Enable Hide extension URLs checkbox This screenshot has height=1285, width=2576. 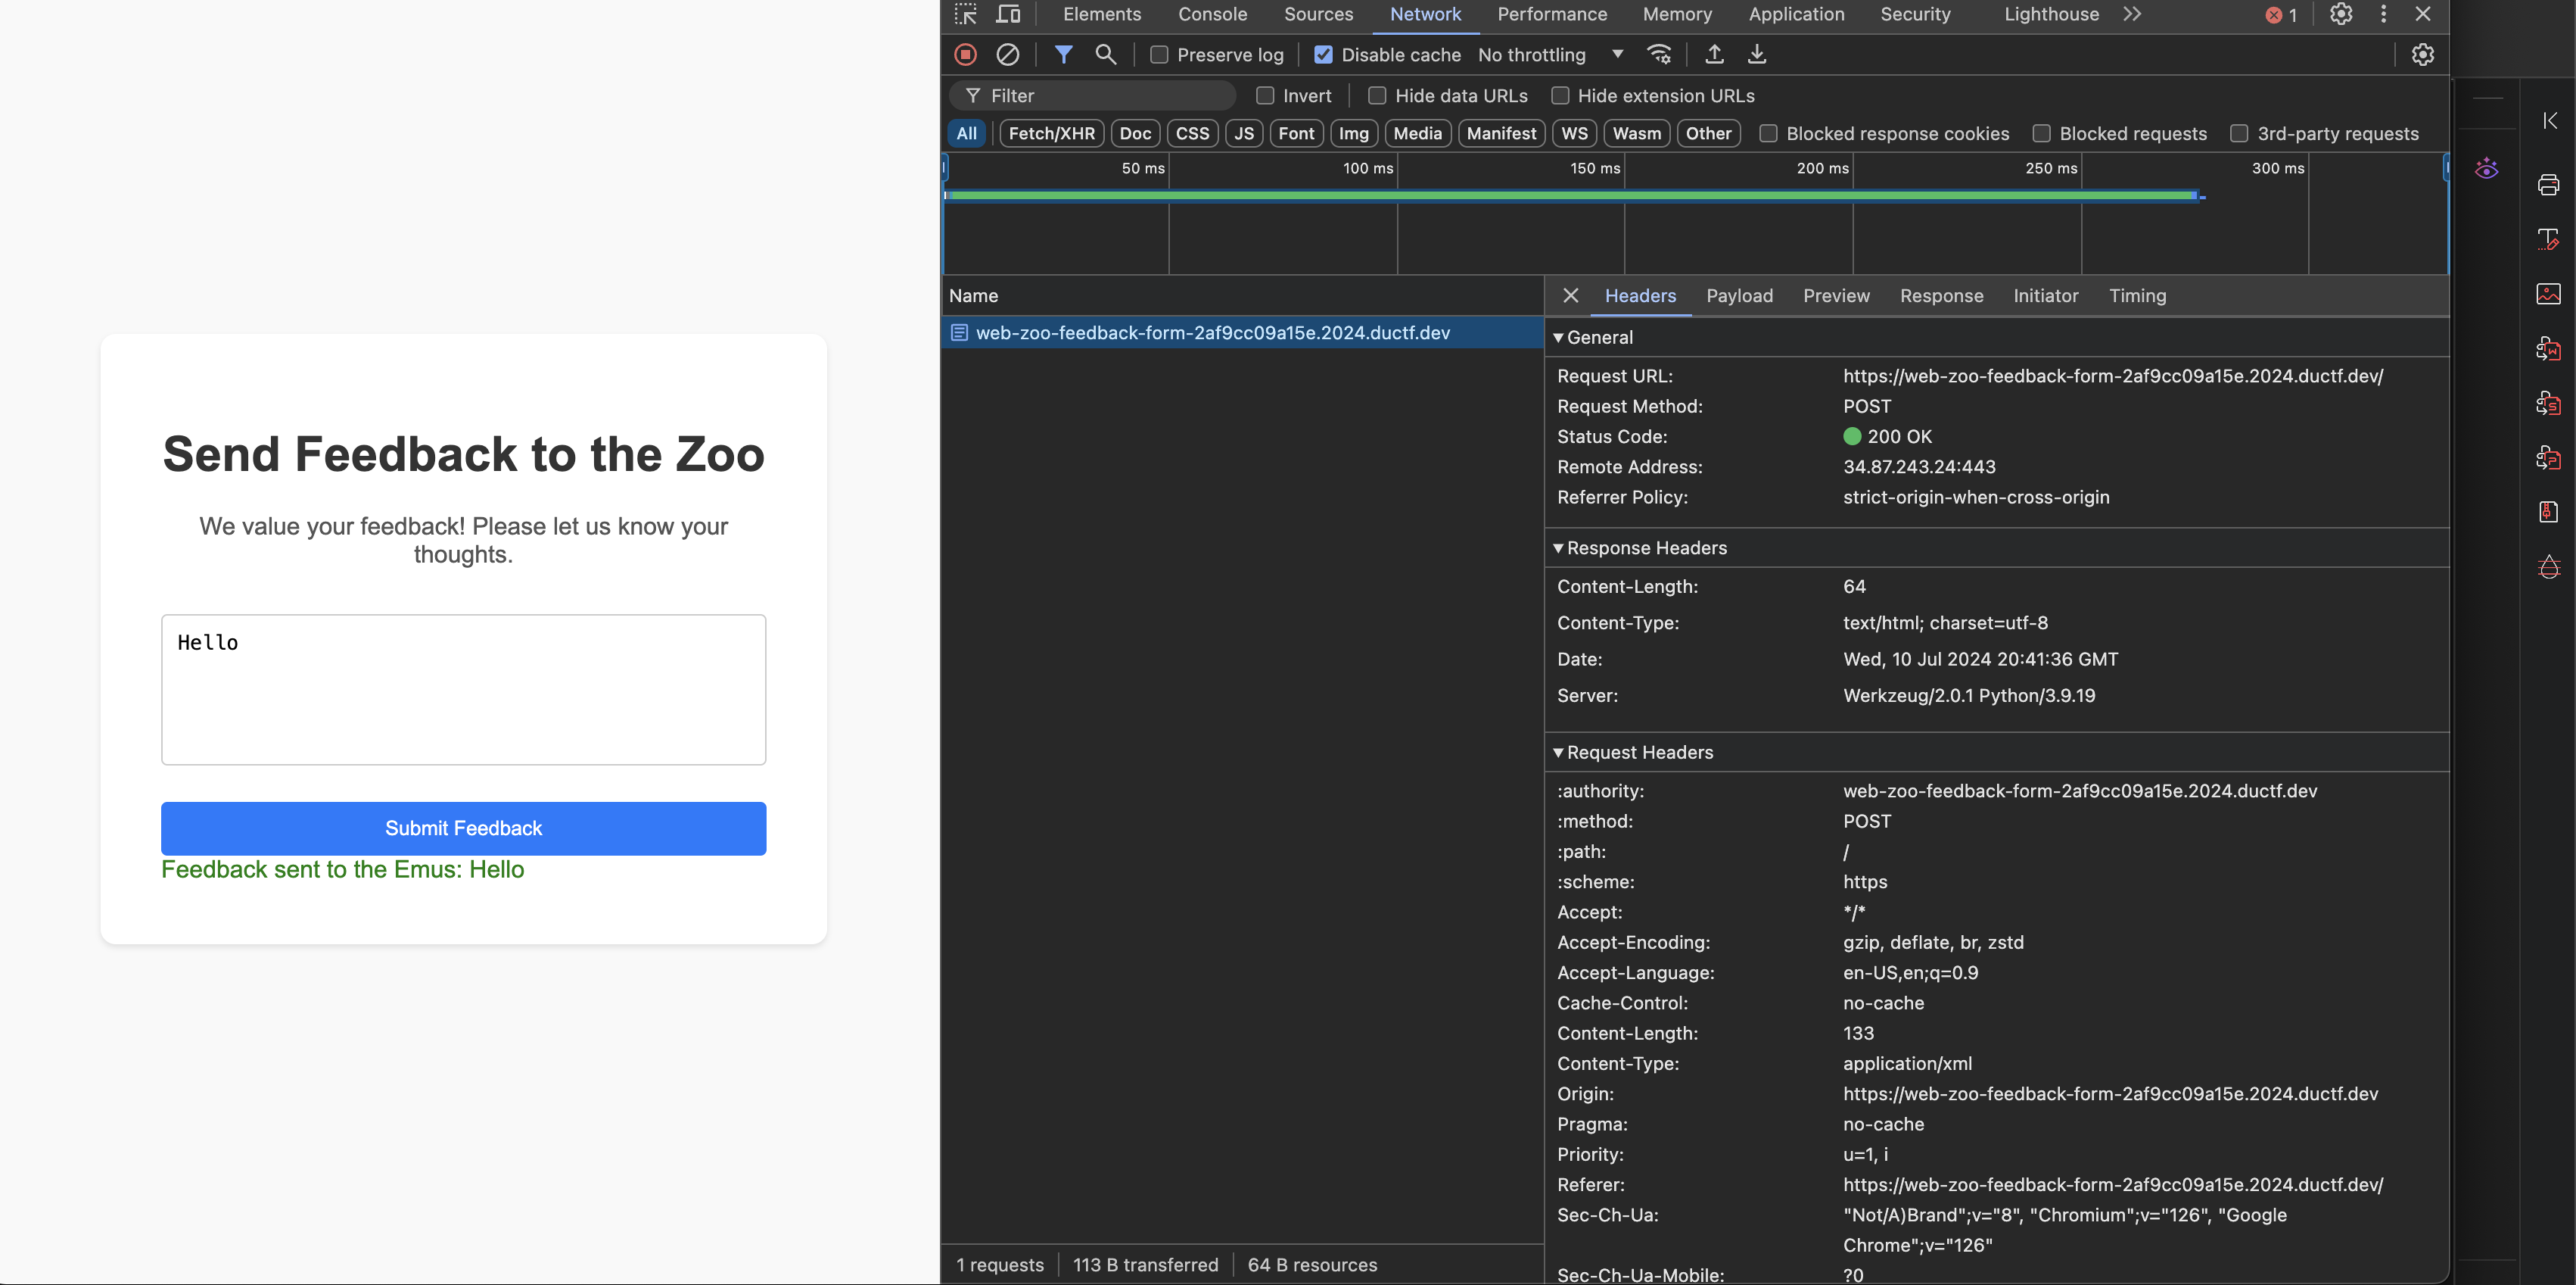(1560, 96)
